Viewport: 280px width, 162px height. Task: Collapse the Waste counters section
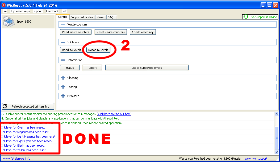63,24
